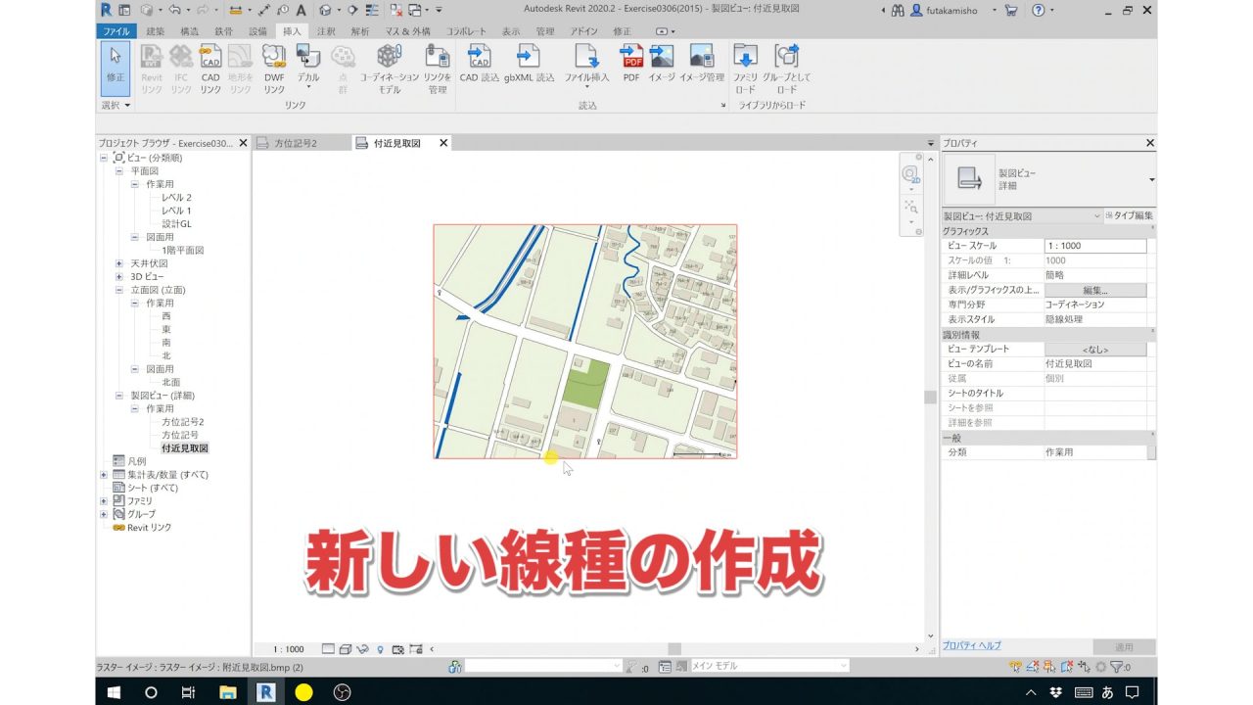This screenshot has width=1253, height=705.
Task: Toggle crop region visibility
Action: [415, 648]
